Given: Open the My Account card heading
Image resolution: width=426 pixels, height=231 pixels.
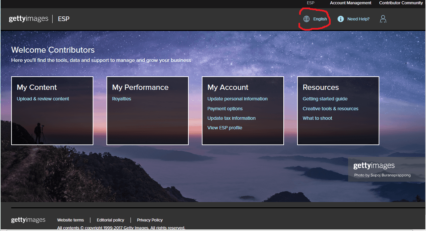Looking at the screenshot, I should (228, 87).
